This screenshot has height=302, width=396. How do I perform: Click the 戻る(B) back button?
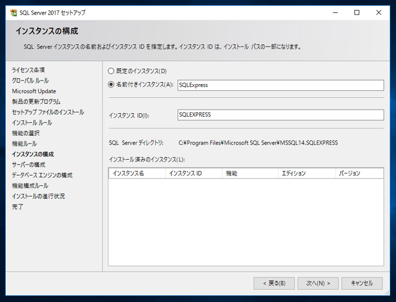click(x=274, y=283)
